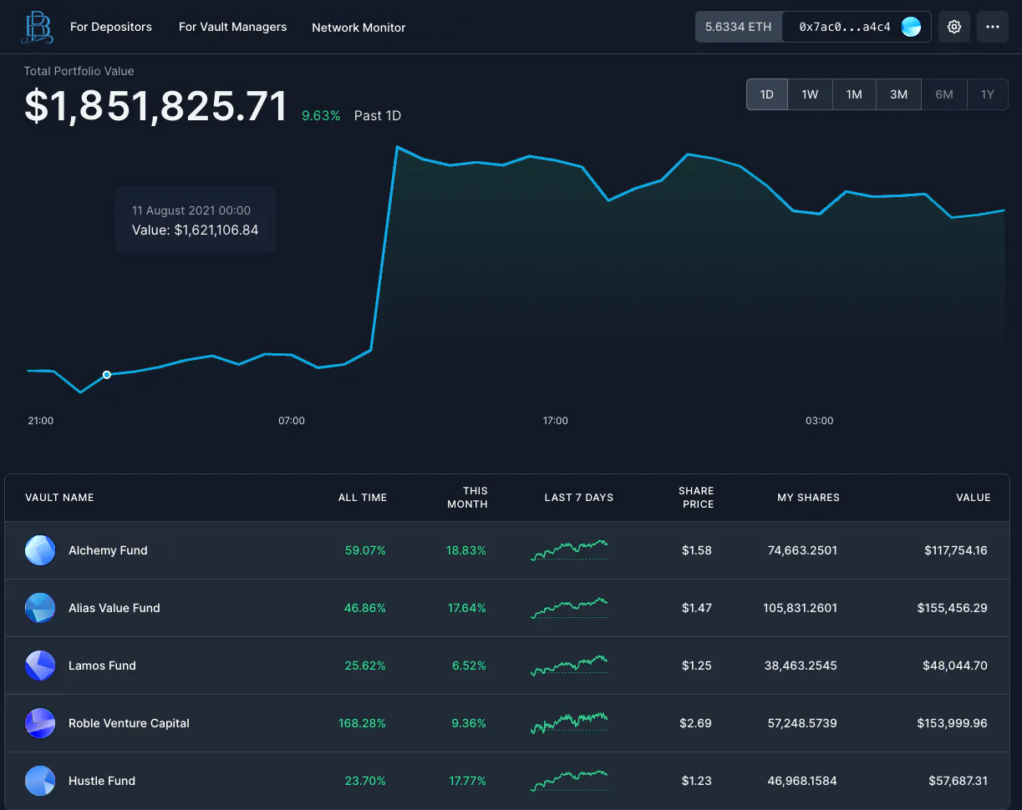The height and width of the screenshot is (810, 1022).
Task: Go to For Vault Managers
Action: click(x=232, y=27)
